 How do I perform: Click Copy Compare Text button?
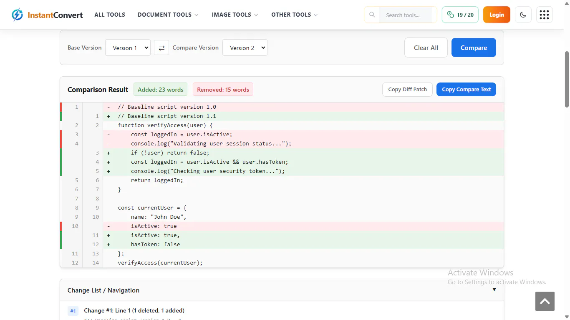466,89
